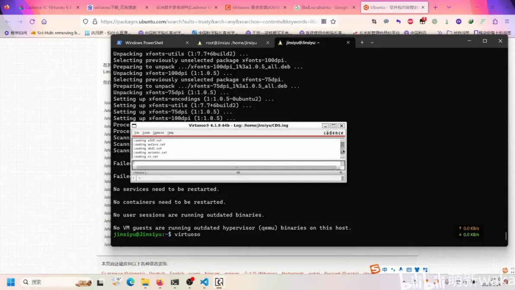
Task: Click the site security padlock icon
Action: click(95, 22)
